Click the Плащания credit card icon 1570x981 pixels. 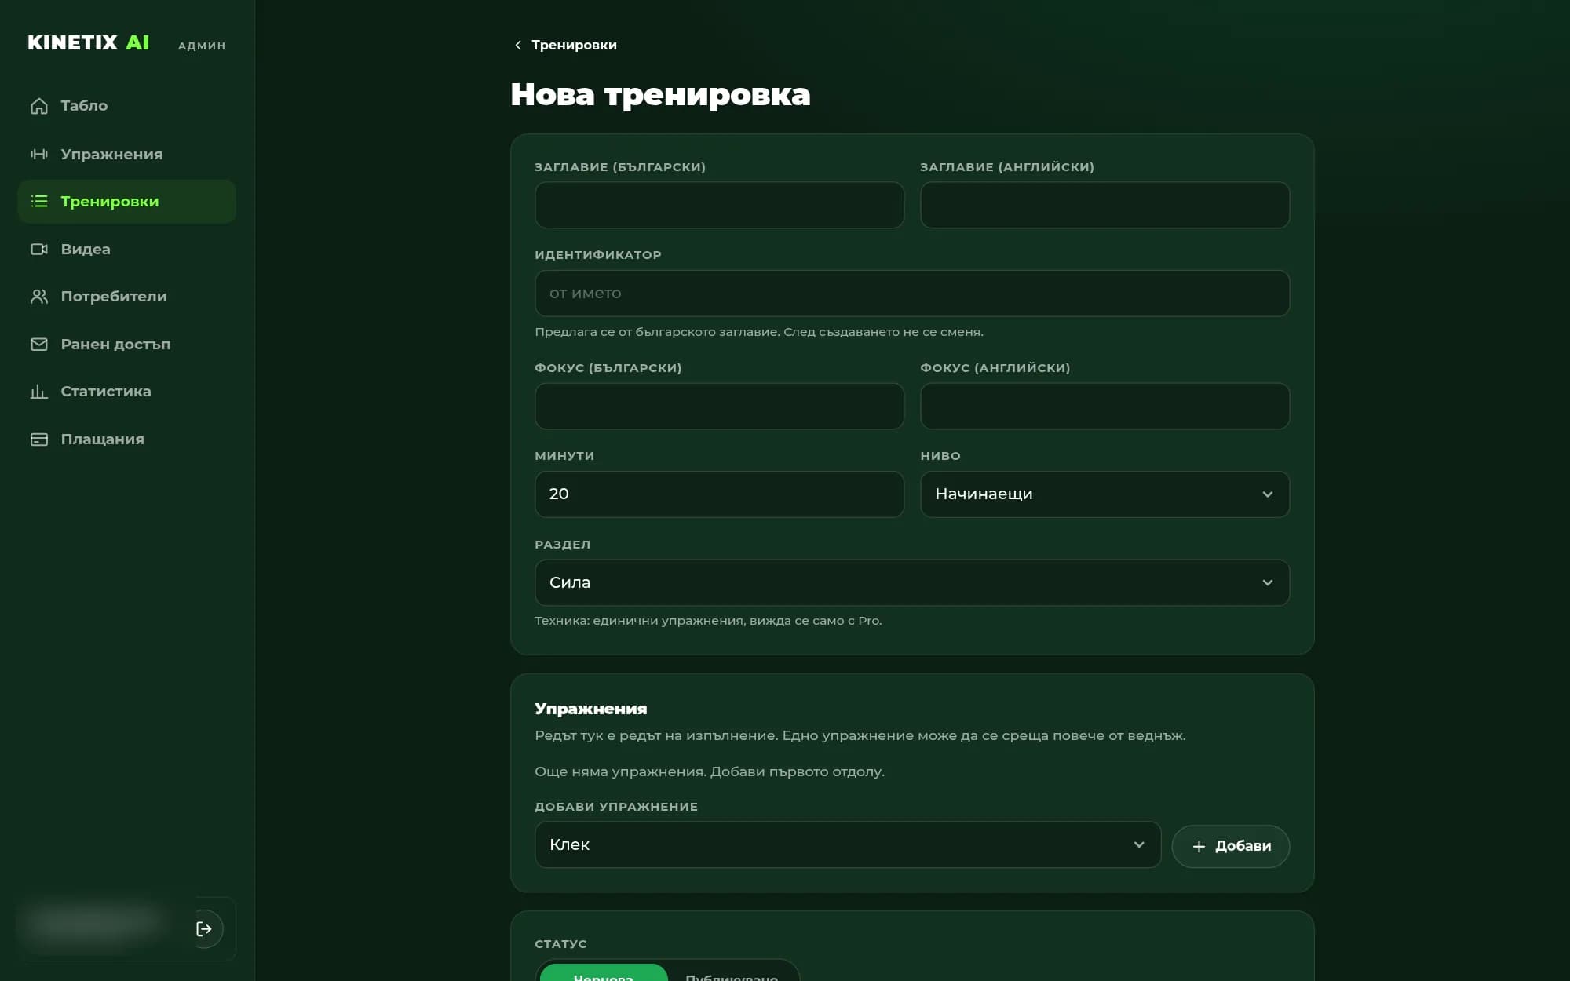click(x=39, y=439)
